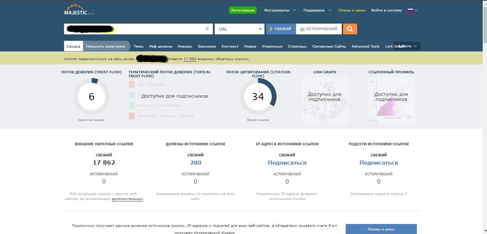Click the blue Планы и цены button
Viewport: 487px width, 234px height.
pyautogui.click(x=381, y=229)
